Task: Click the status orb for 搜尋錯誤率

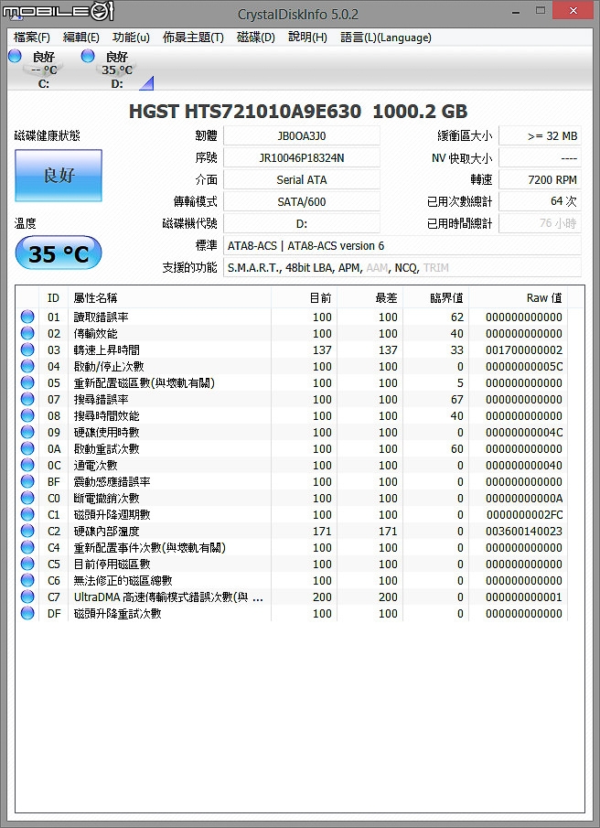Action: (x=27, y=399)
